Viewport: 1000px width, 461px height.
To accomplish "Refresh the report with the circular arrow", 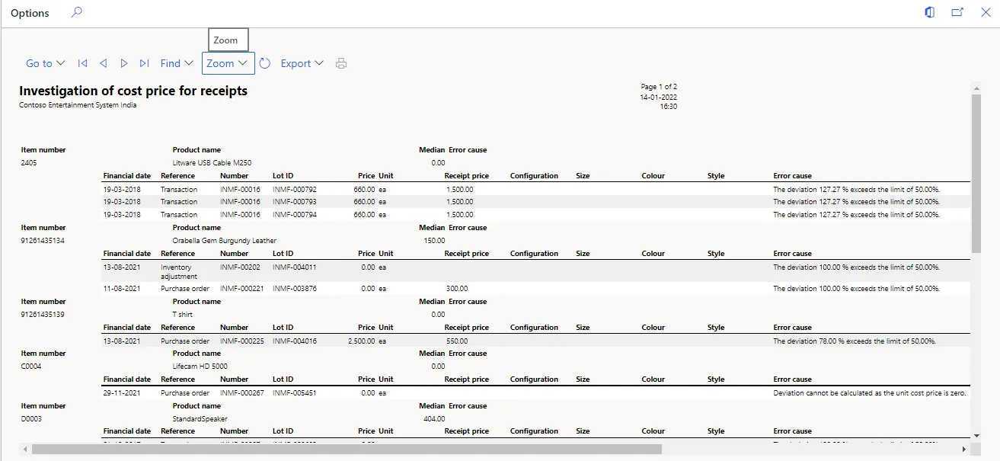I will pyautogui.click(x=265, y=63).
